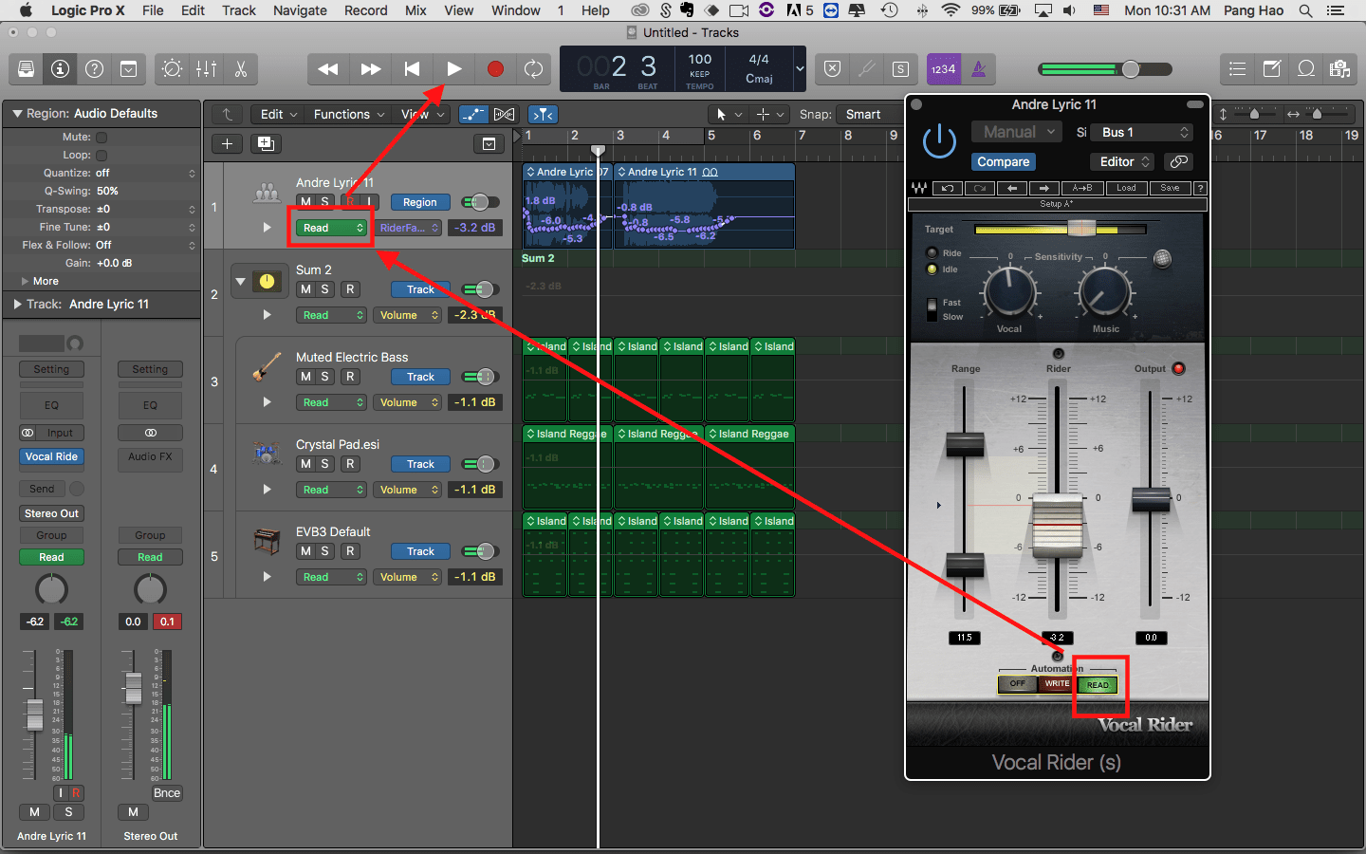Toggle the Inspector icon in control bar
The image size is (1366, 854).
[60, 69]
